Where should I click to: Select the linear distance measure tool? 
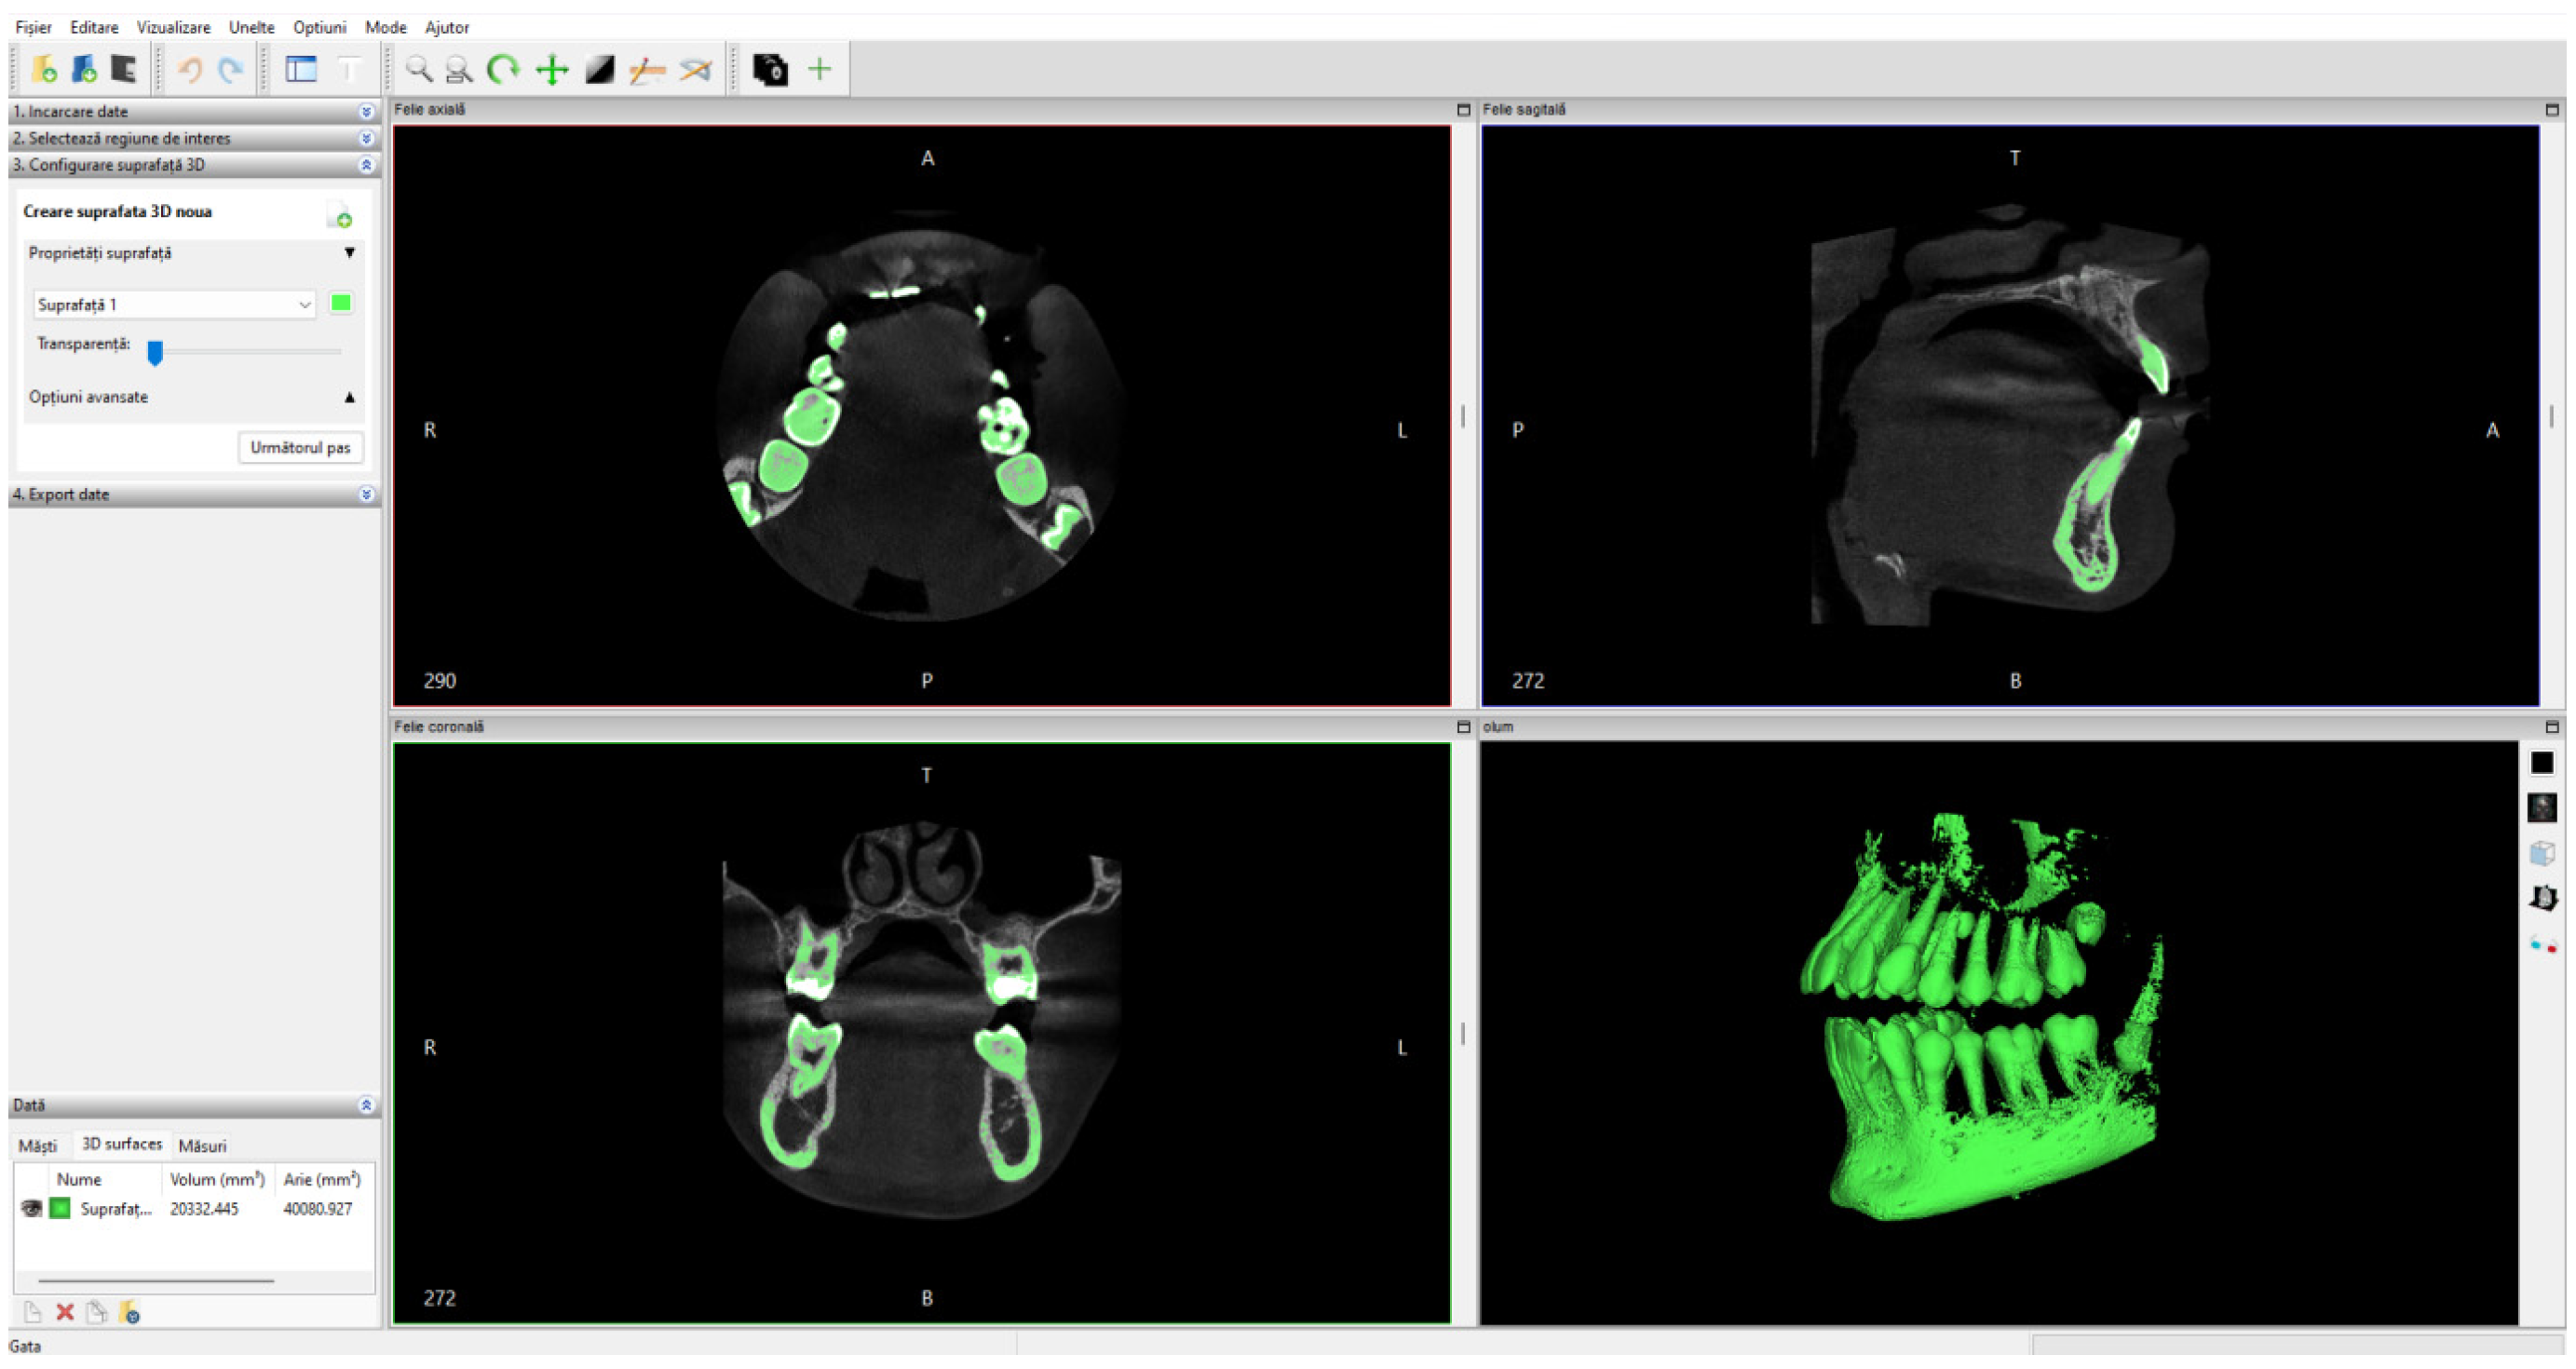647,69
